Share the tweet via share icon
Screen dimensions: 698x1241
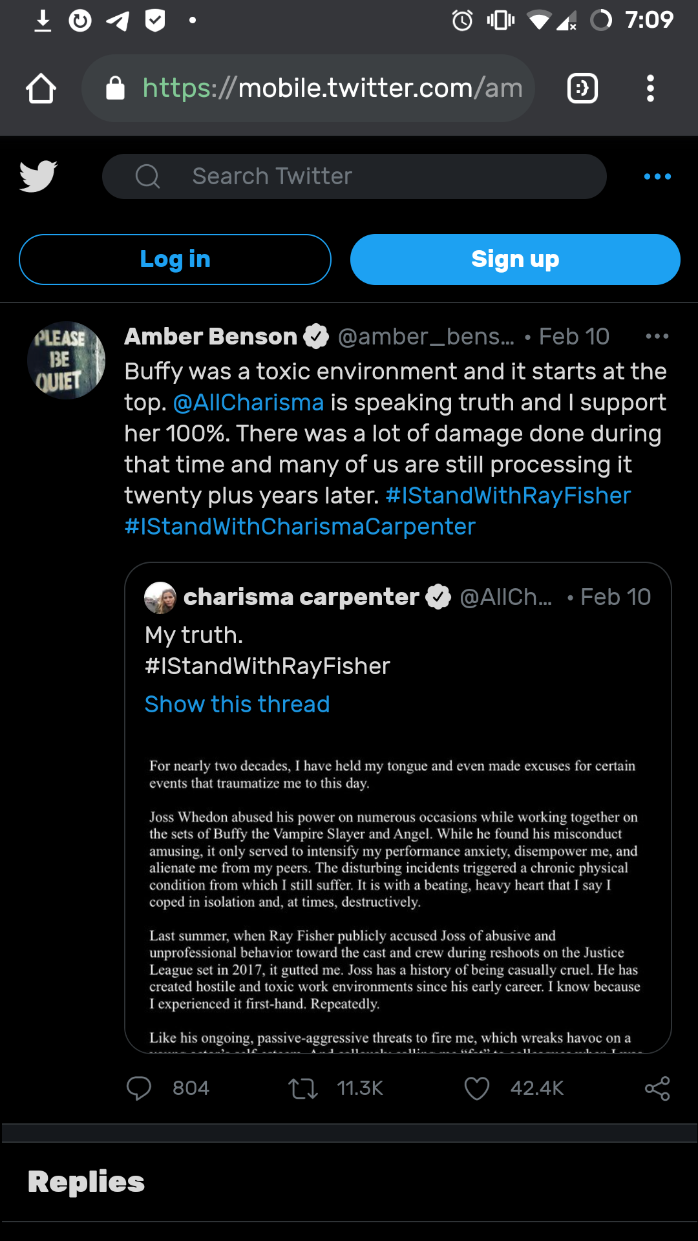[657, 1088]
